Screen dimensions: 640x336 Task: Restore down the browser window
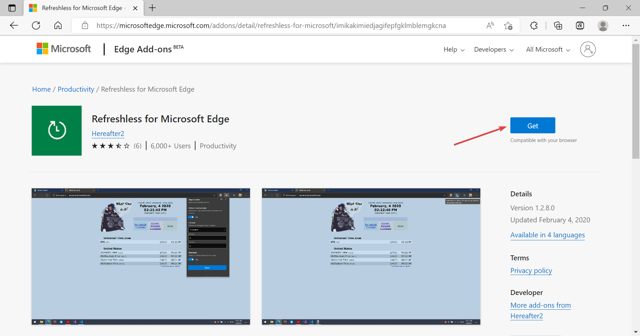point(605,8)
